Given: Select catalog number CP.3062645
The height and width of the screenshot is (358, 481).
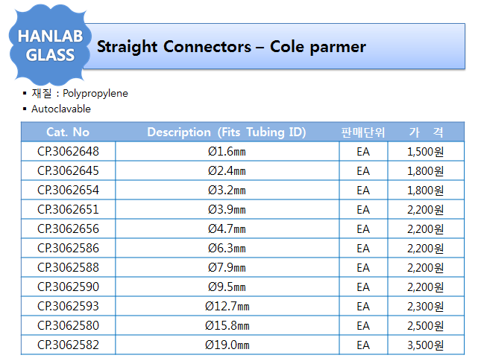Looking at the screenshot, I should click(x=68, y=170).
